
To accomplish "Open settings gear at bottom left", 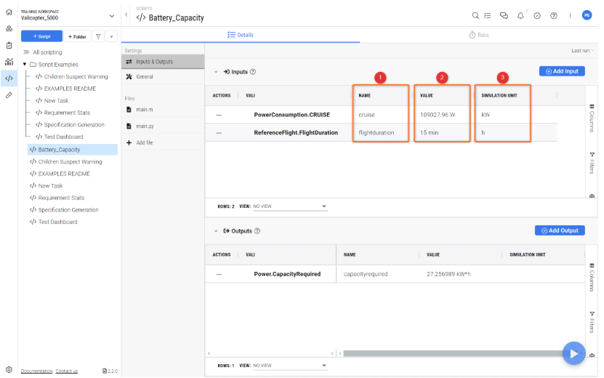I will 9,370.
